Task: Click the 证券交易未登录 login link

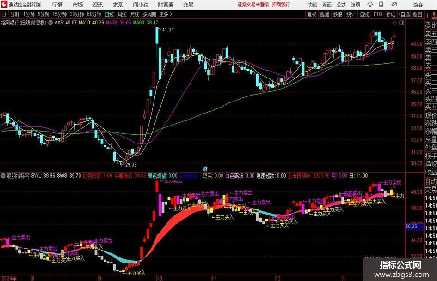Action: [253, 5]
